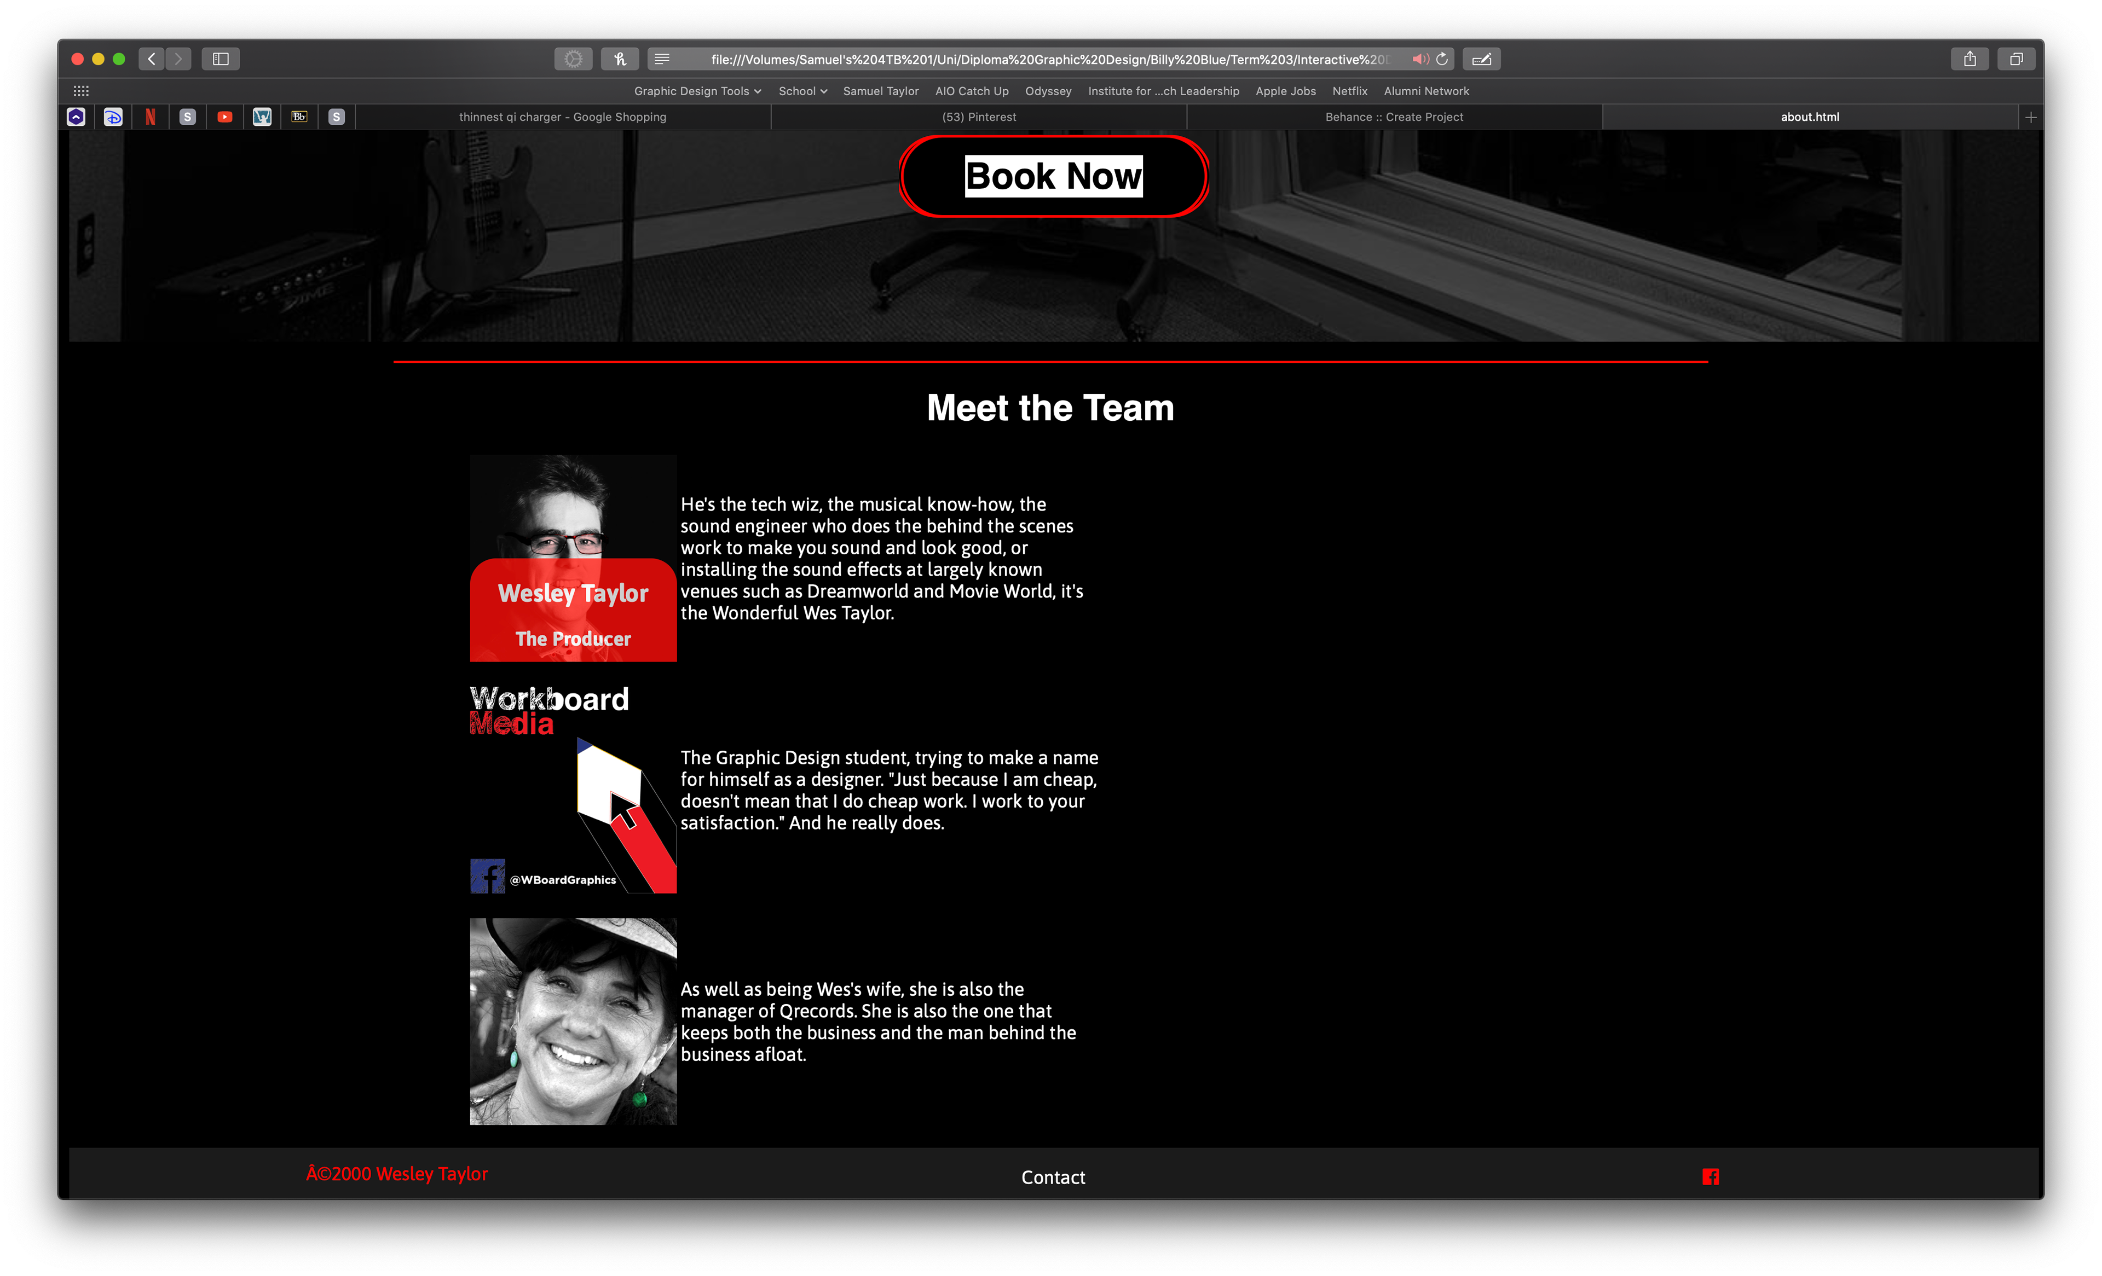Open the Honey extension button
The height and width of the screenshot is (1276, 2102).
click(620, 59)
